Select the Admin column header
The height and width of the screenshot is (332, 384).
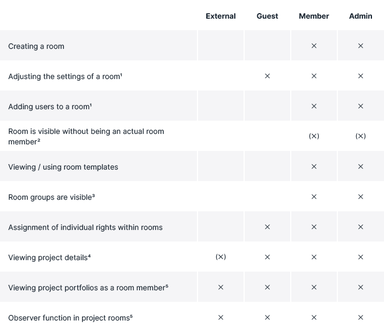(360, 16)
